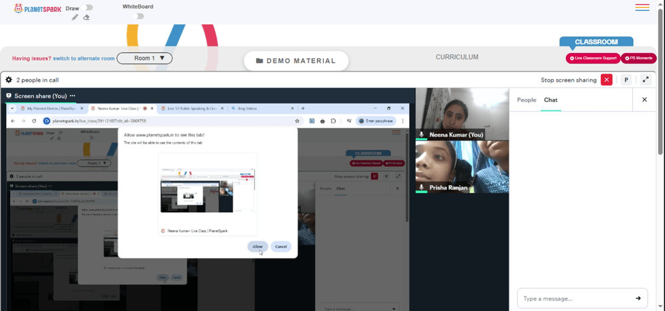Click PS Moments button
This screenshot has width=665, height=311.
[x=638, y=58]
